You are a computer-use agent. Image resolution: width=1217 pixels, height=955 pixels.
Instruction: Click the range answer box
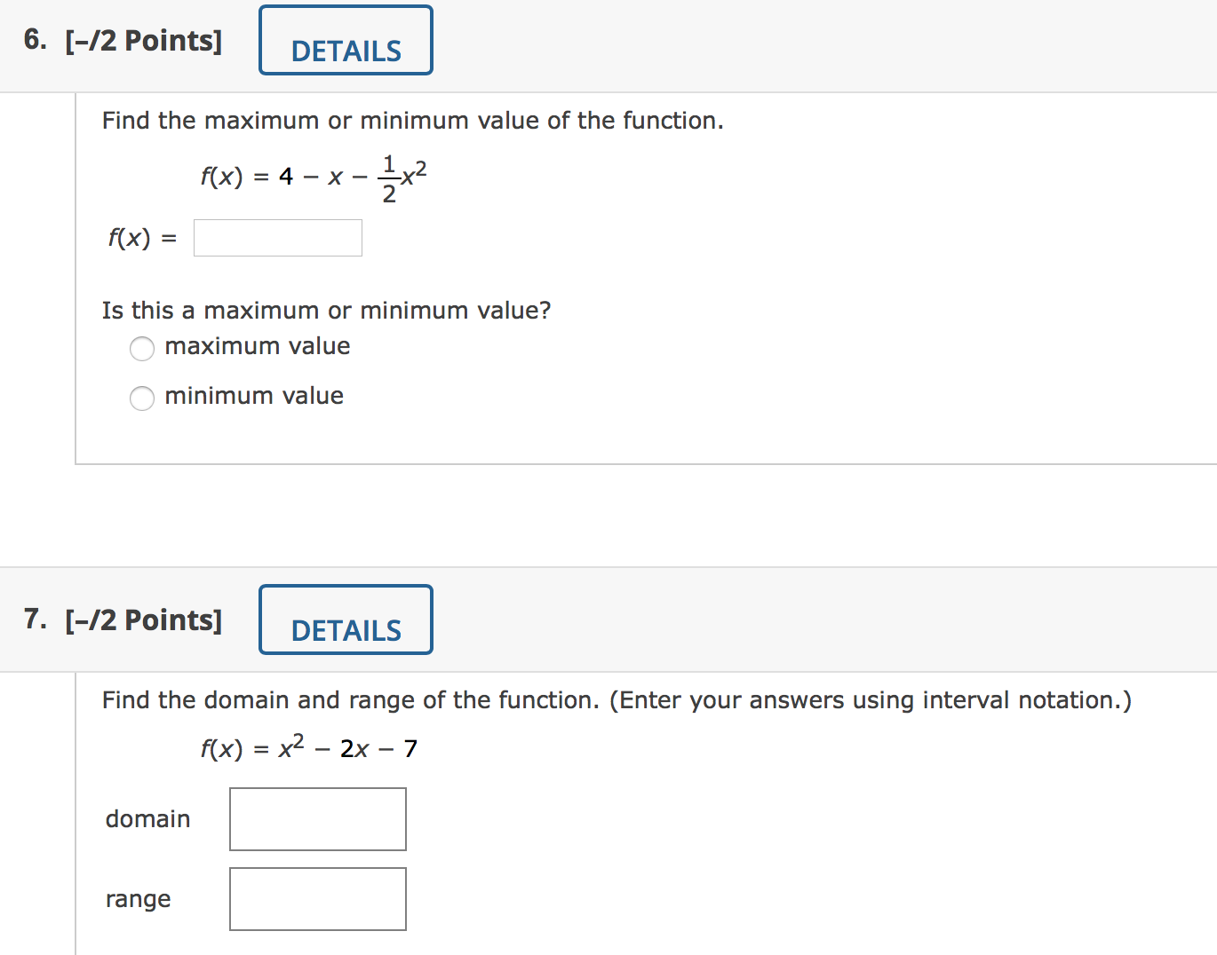317,898
